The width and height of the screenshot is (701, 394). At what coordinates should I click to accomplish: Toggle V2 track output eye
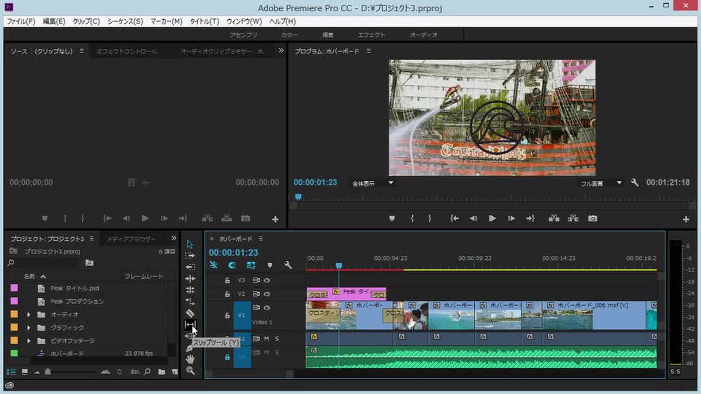pos(267,294)
